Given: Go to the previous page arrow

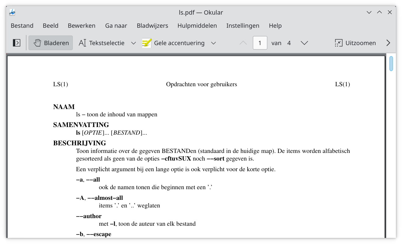Looking at the screenshot, I should click(x=243, y=43).
